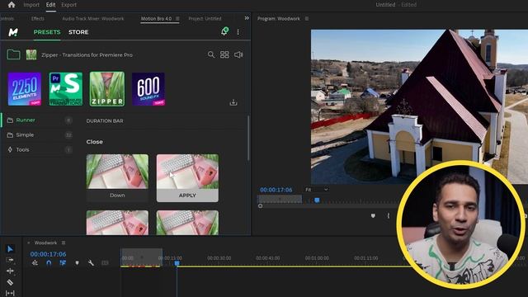
Task: Open Audio Track Mixer: Woodwork tab
Action: [x=93, y=18]
